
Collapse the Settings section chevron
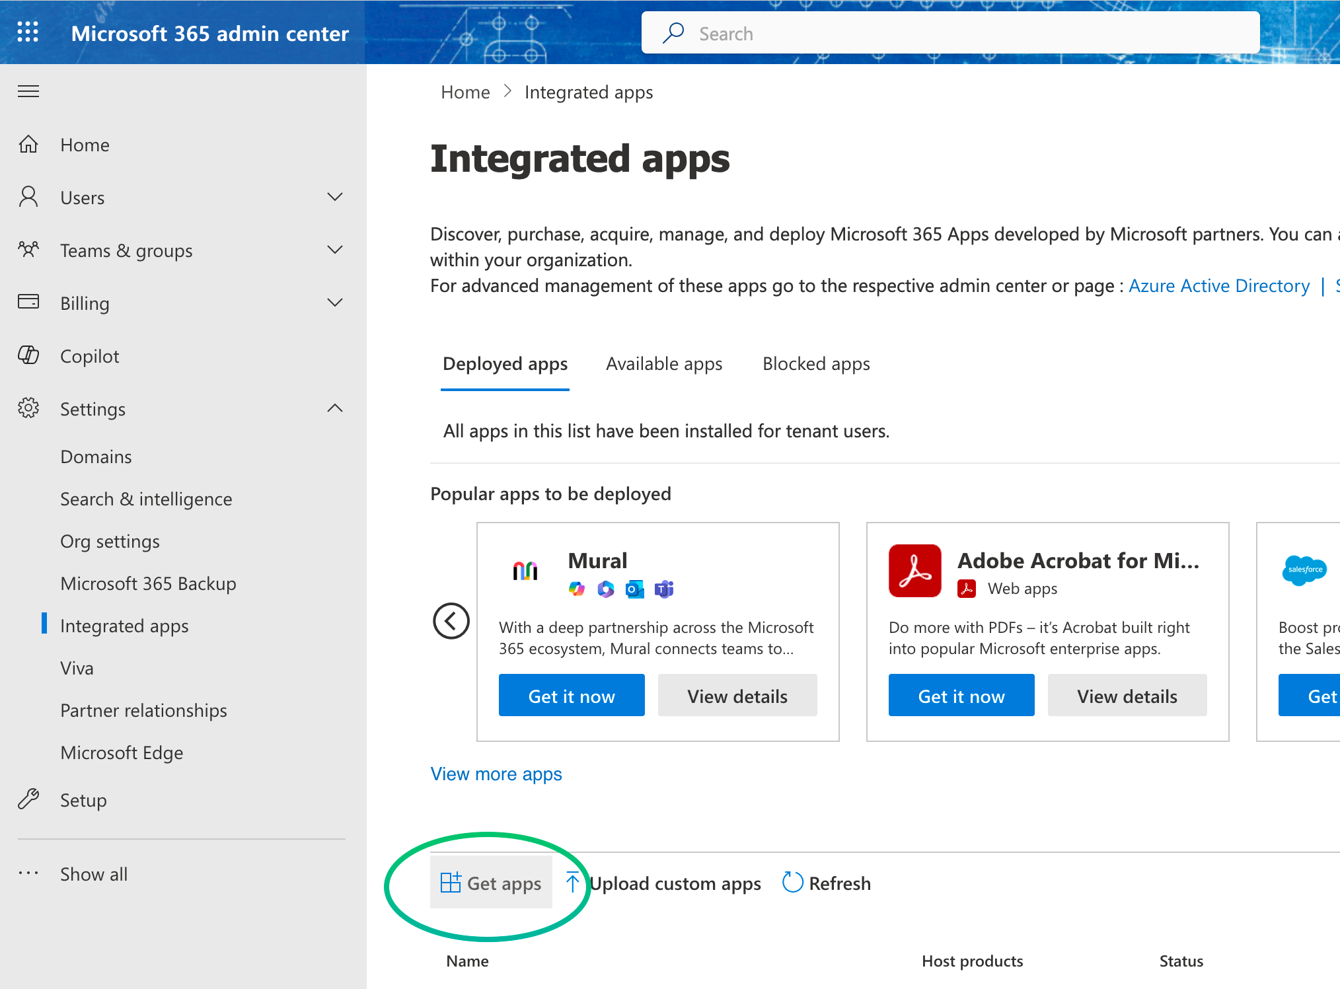tap(335, 408)
